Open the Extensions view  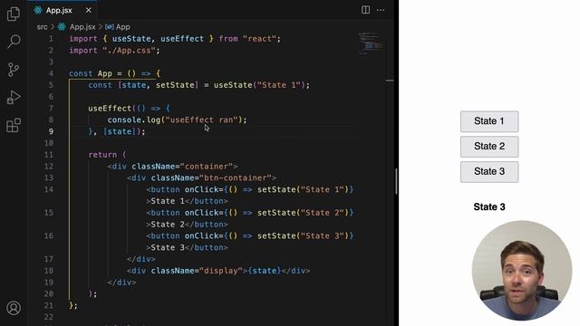click(x=14, y=125)
